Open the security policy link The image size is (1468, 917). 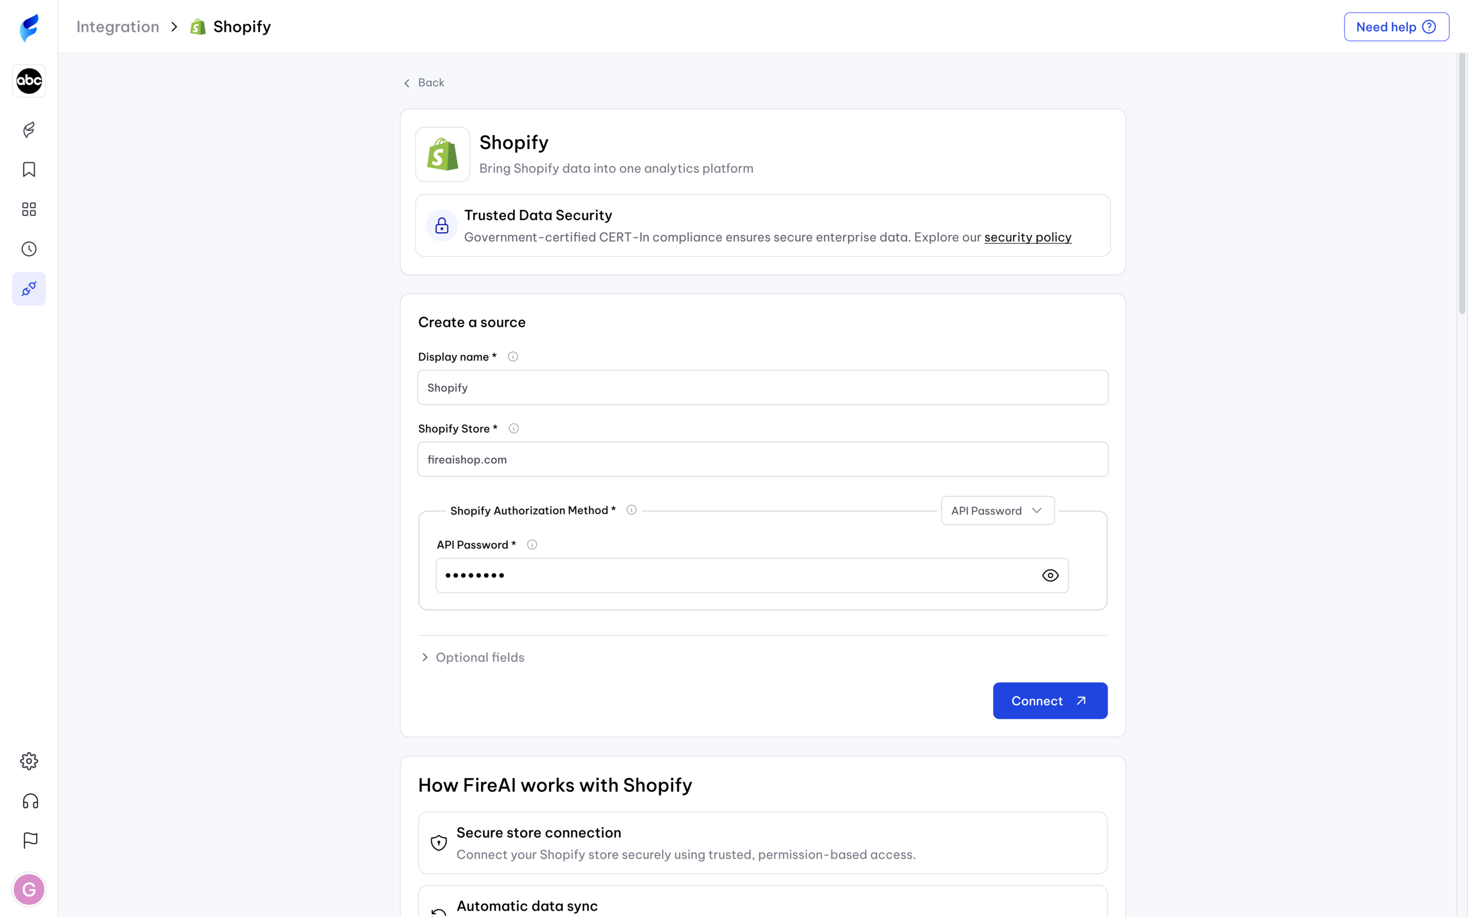[x=1028, y=237]
